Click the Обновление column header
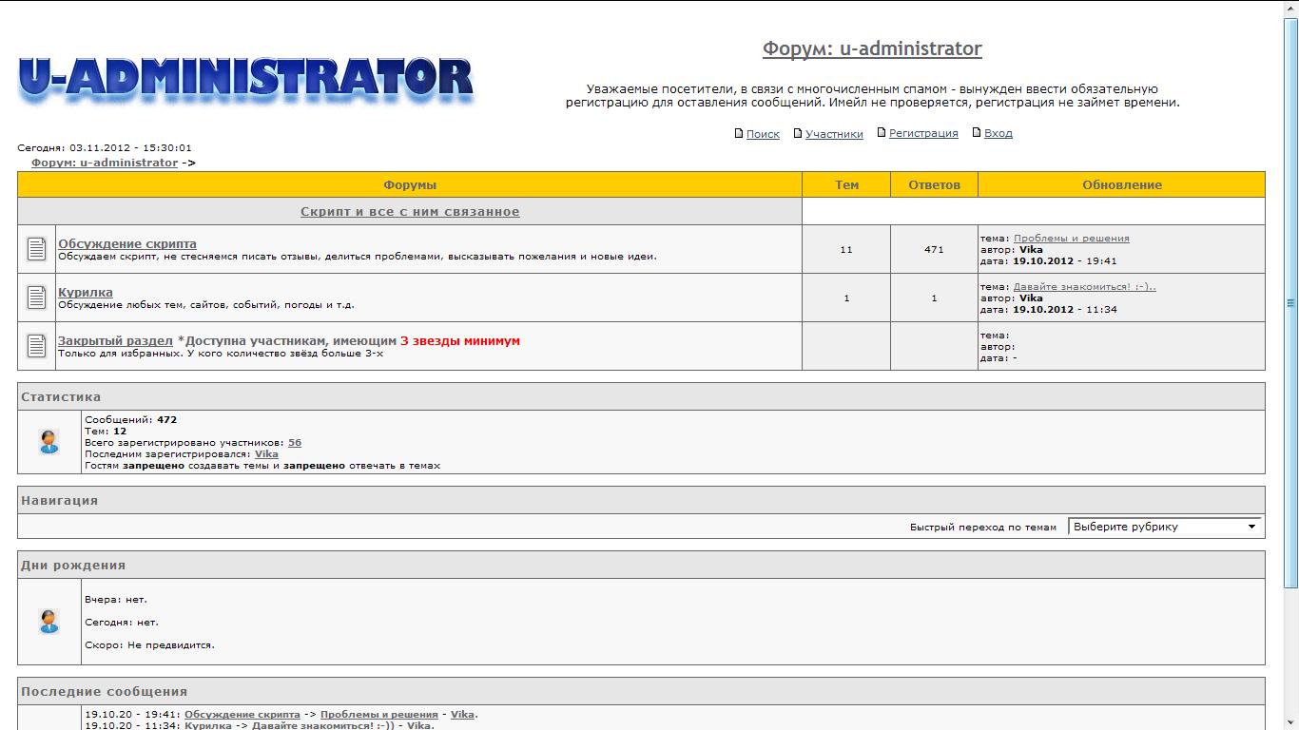1299x730 pixels. point(1122,184)
